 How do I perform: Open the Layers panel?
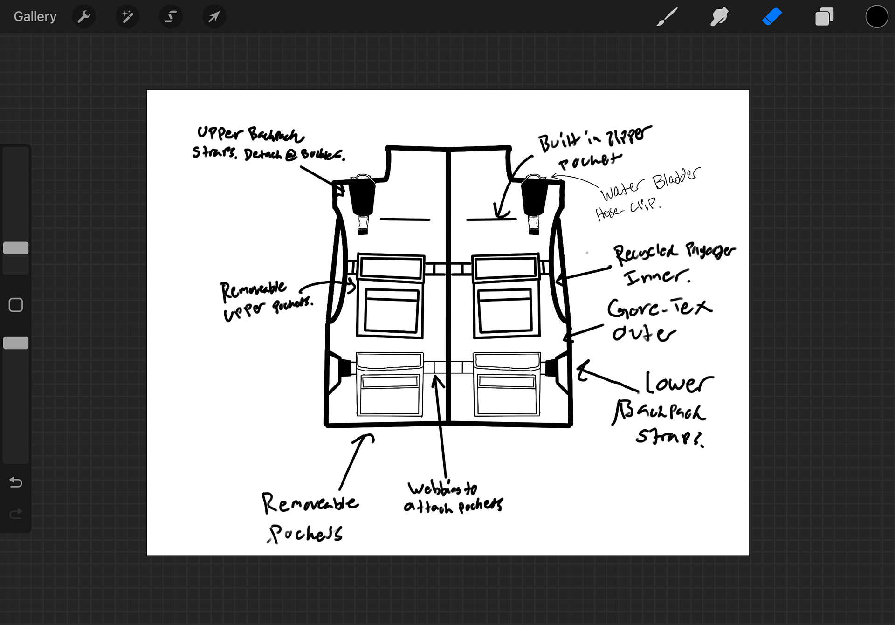click(824, 17)
